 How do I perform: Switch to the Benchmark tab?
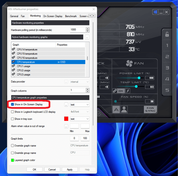71,16
